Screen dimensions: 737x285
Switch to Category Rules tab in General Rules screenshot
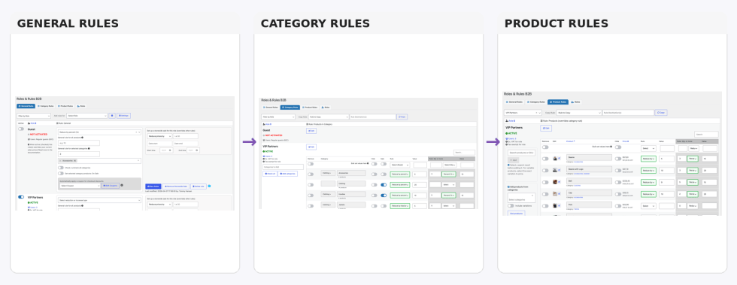47,106
